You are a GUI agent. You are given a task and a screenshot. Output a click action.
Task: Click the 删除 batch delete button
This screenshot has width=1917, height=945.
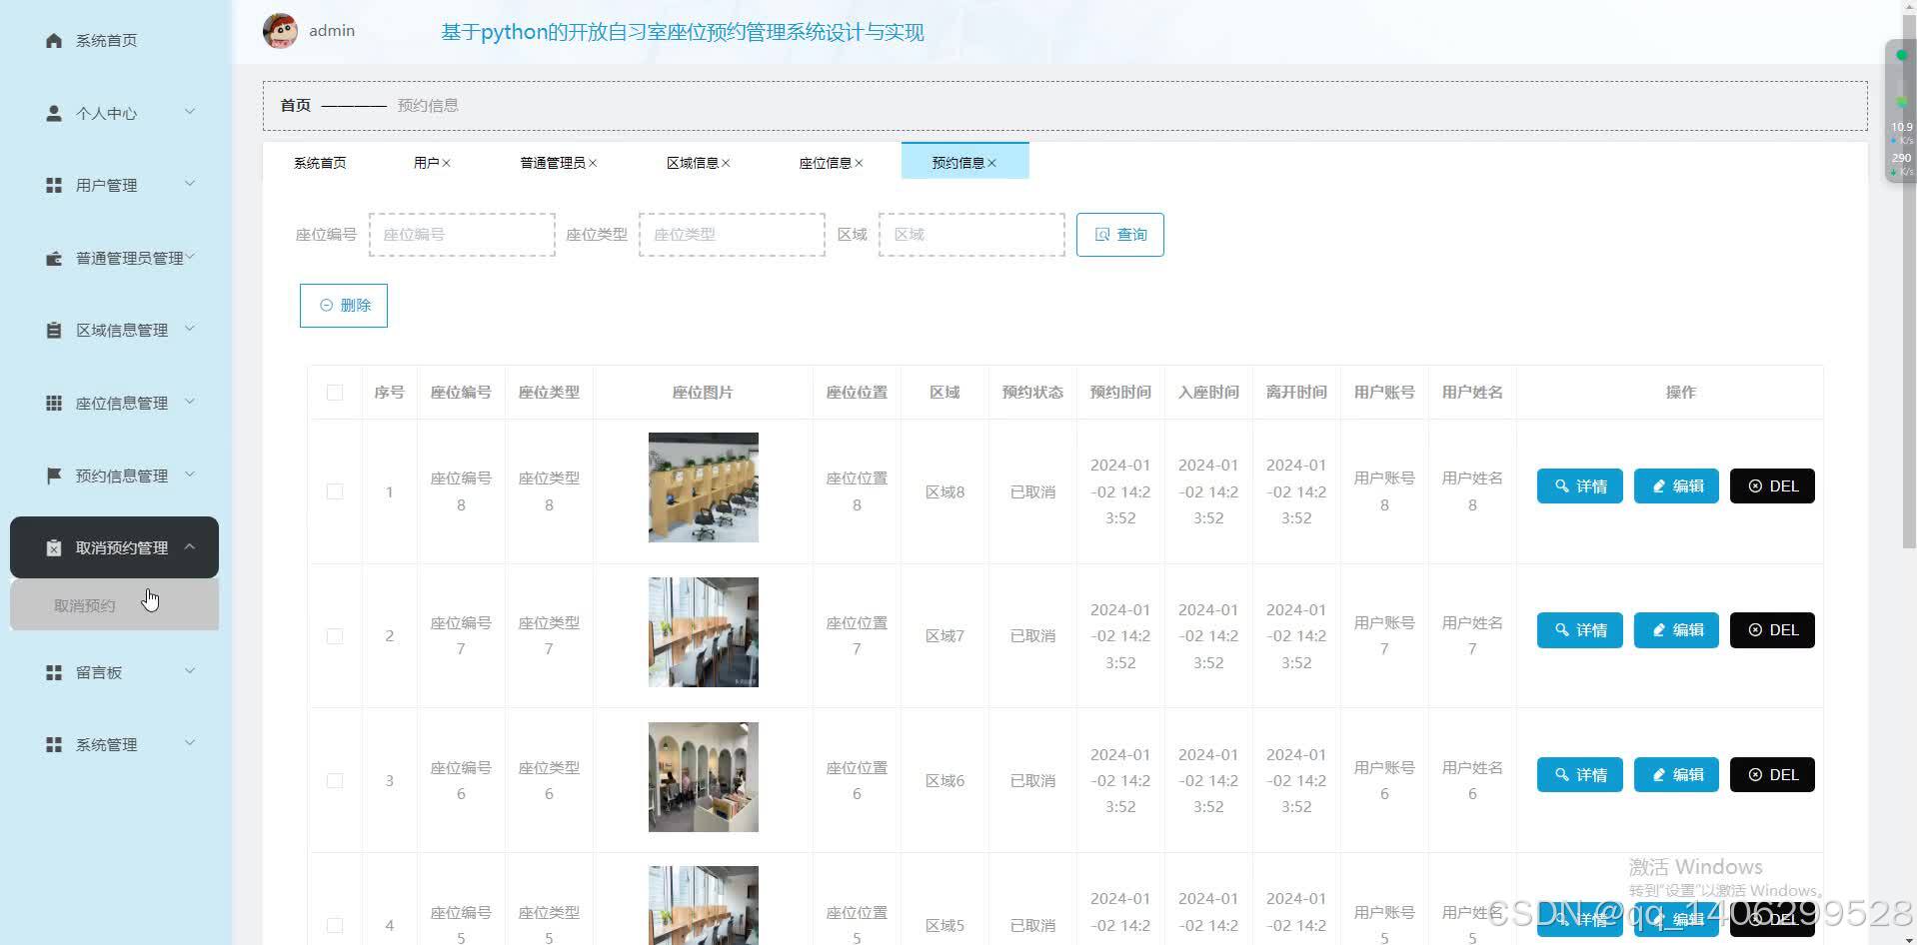344,306
